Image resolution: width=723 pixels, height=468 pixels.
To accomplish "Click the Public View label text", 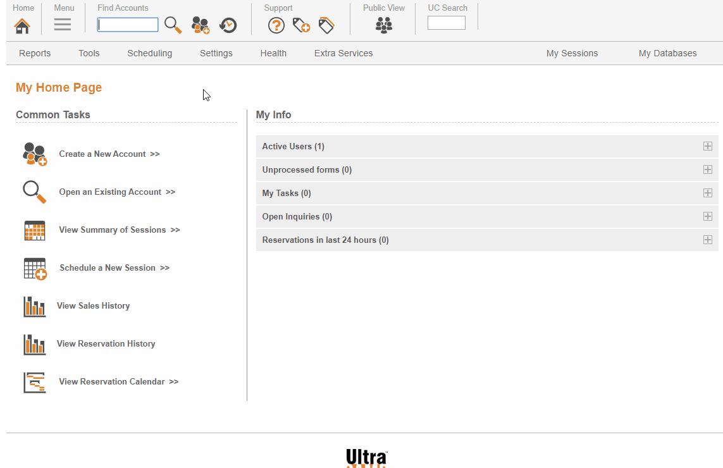I will [383, 8].
